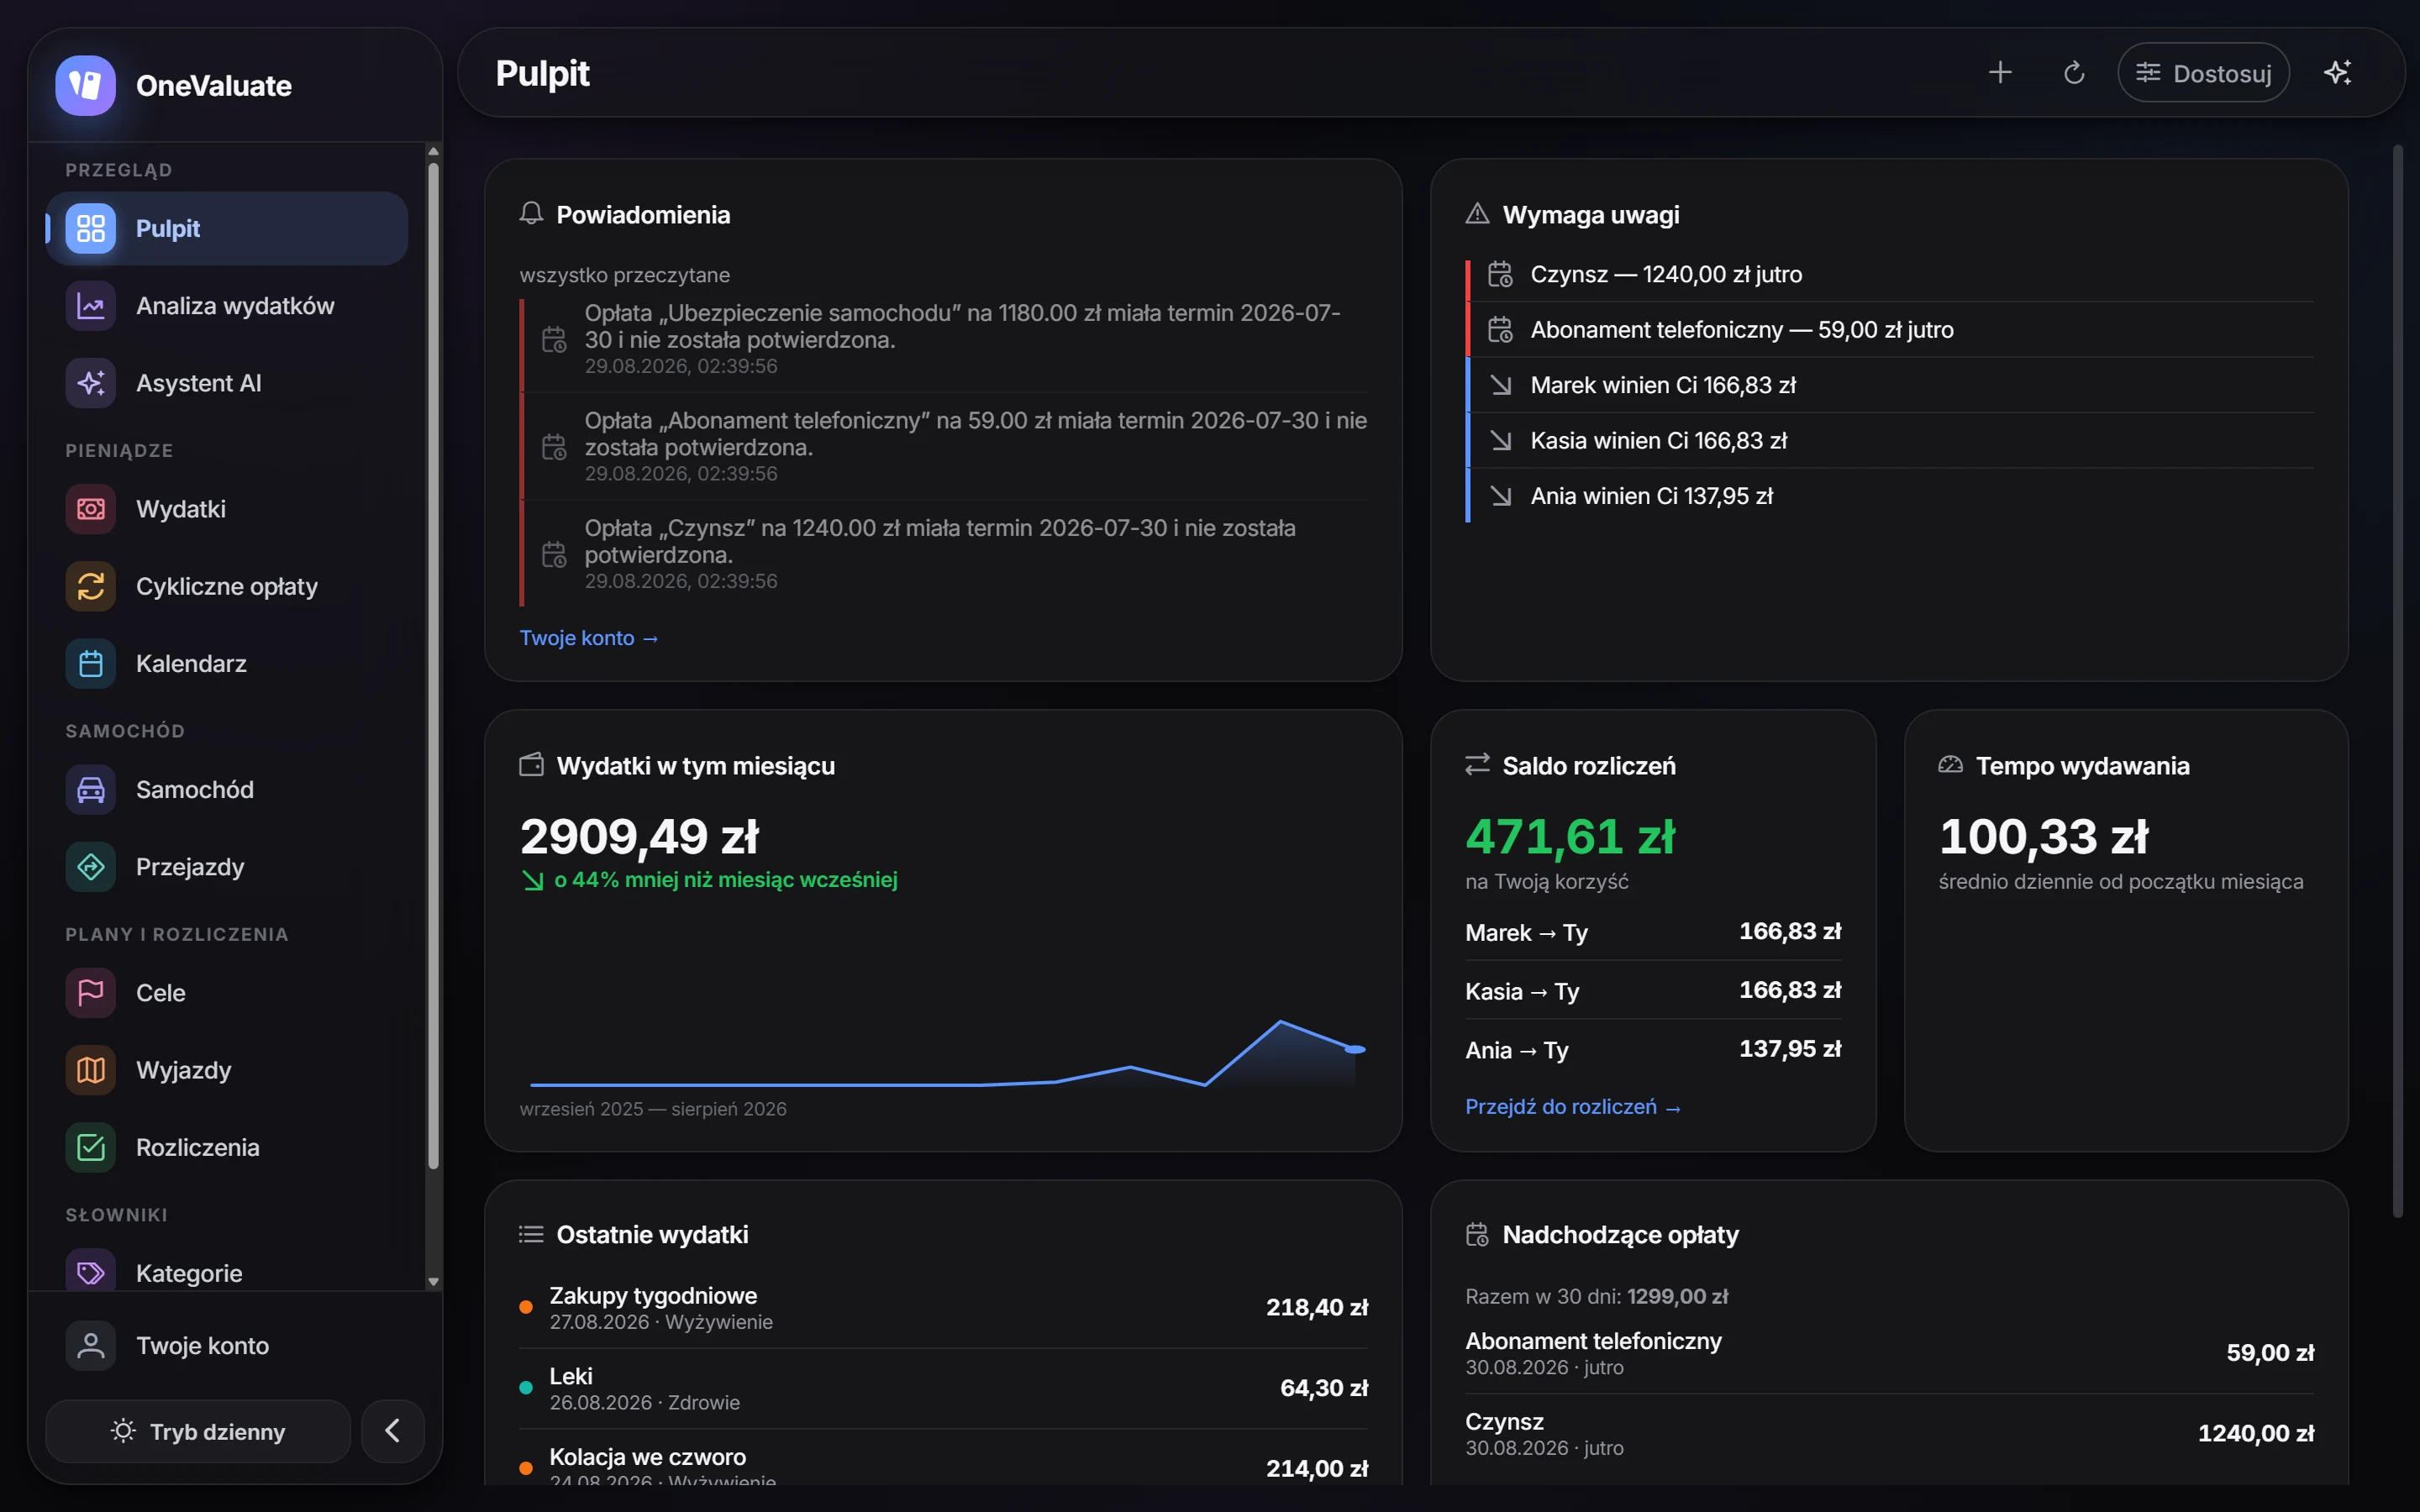Click the Samochód car icon

coord(91,790)
